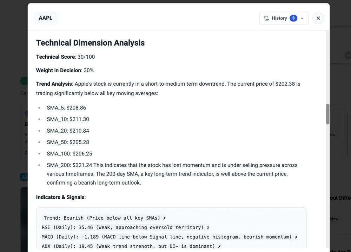Click the Technical Dimension Analysis heading

(x=90, y=43)
